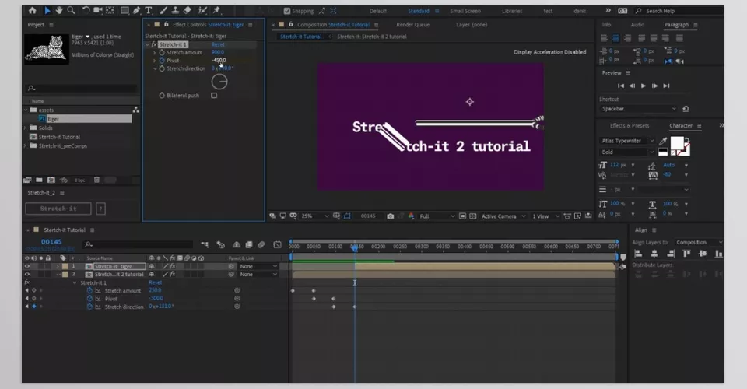Expand the Stretch-it_preComps folder
Screen dimensions: 747x389
(25, 145)
